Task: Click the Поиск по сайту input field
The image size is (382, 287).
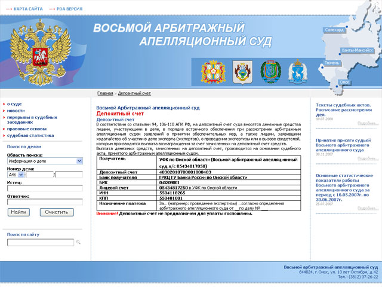Action: click(x=41, y=242)
